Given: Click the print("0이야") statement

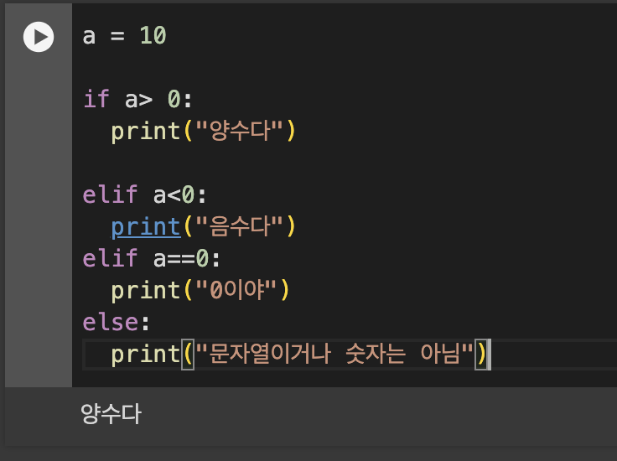Looking at the screenshot, I should pos(200,290).
